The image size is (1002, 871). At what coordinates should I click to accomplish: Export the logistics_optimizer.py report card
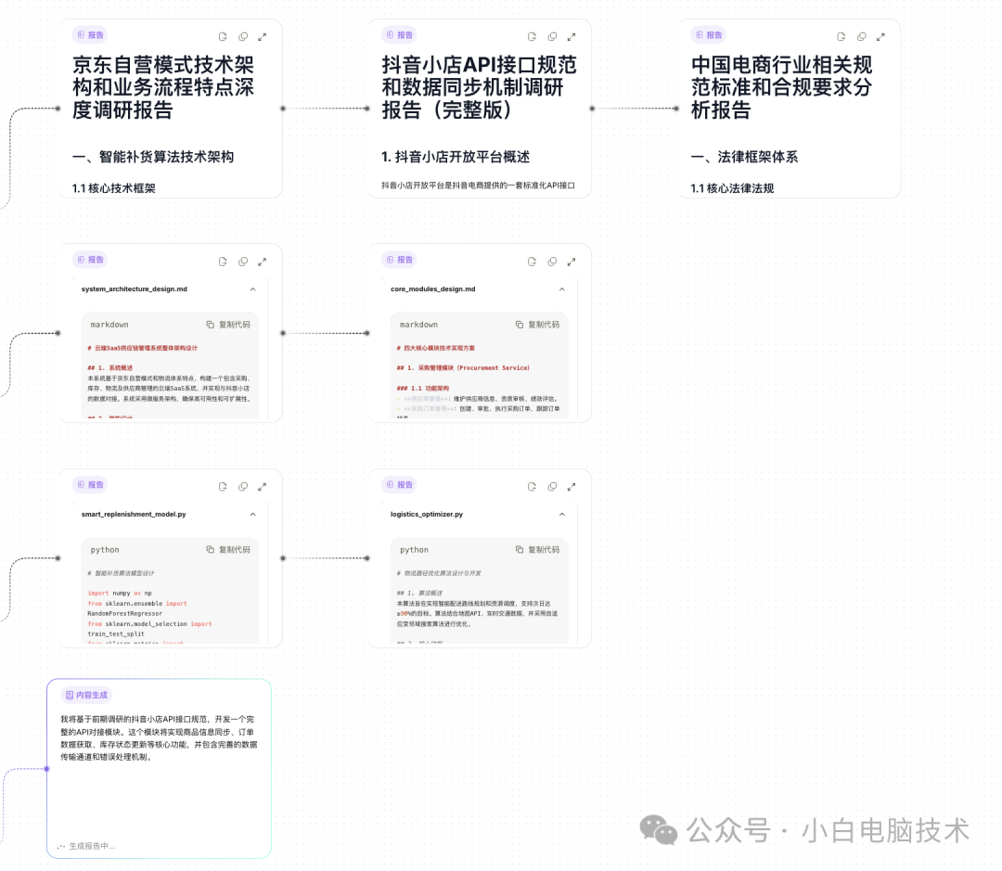(x=532, y=487)
